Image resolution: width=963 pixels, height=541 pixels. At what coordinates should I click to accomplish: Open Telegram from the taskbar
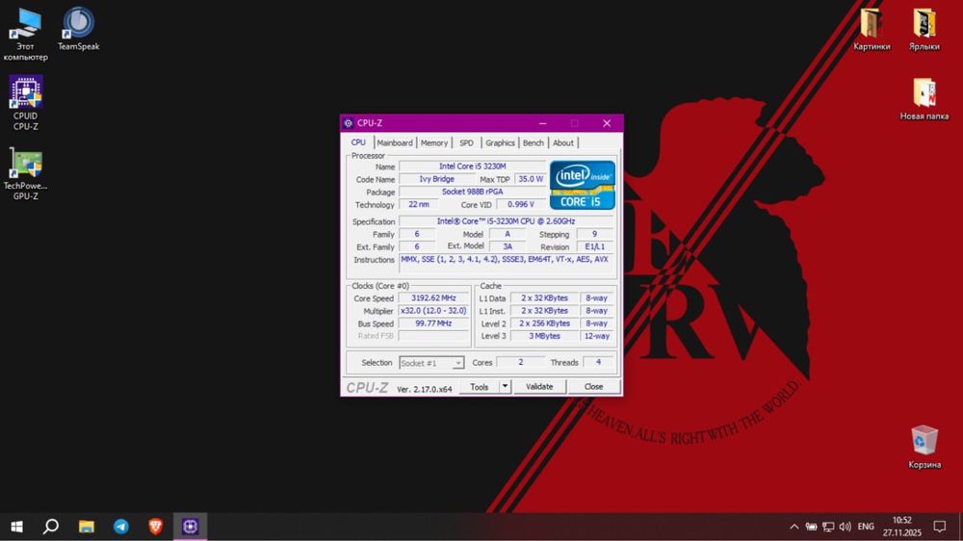(x=121, y=527)
